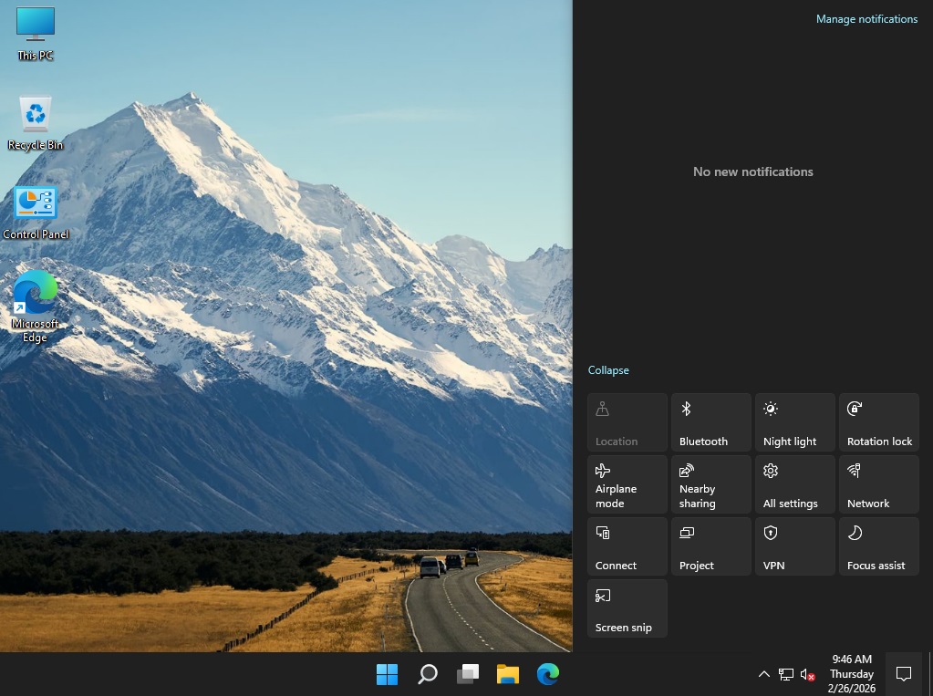Toggle Bluetooth quick action tile

710,422
